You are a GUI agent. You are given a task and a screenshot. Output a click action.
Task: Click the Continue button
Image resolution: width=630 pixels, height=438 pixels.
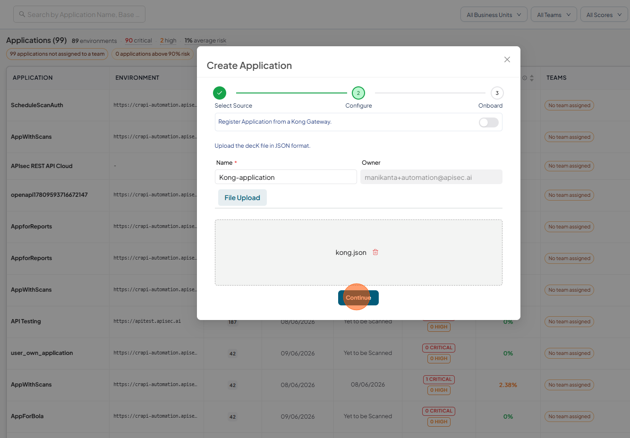[x=358, y=298]
